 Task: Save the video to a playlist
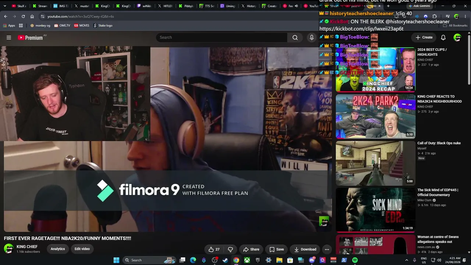tap(277, 249)
